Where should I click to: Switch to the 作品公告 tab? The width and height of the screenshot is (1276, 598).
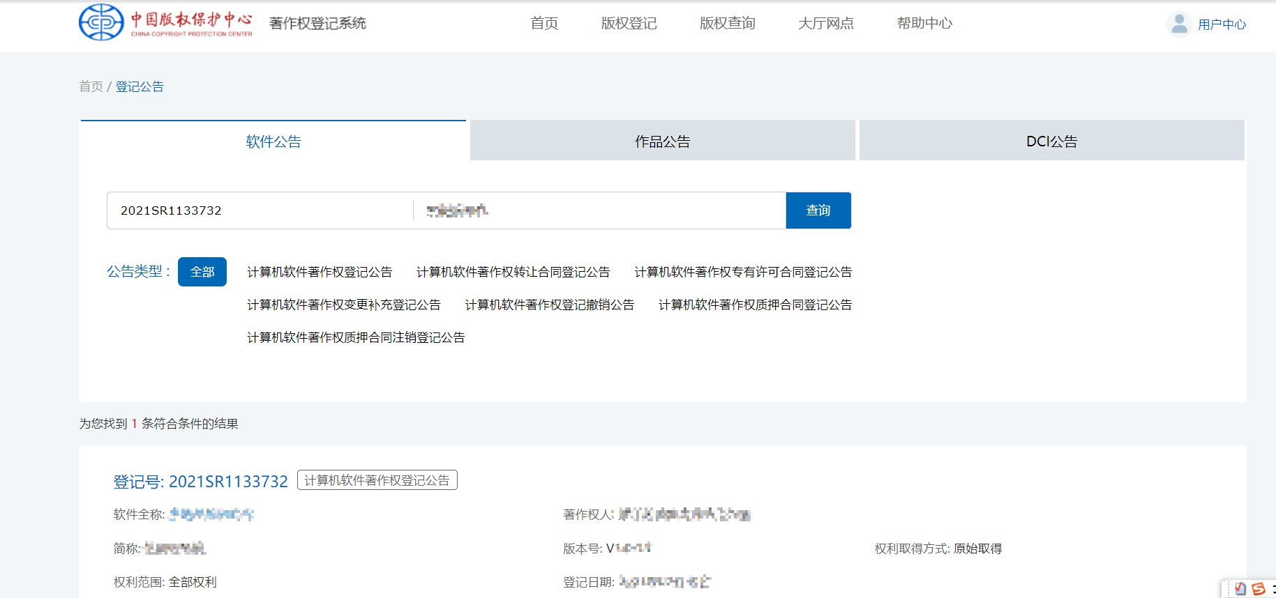coord(662,141)
